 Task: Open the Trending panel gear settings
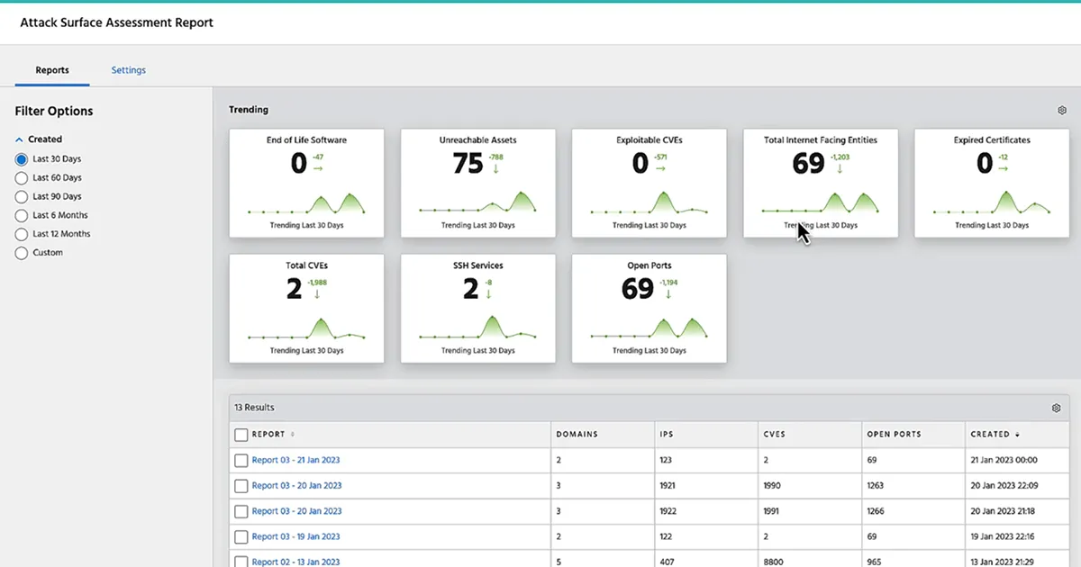tap(1062, 111)
